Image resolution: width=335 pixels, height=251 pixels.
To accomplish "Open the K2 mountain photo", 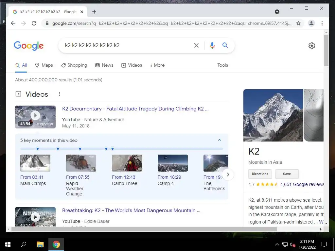I will (273, 115).
